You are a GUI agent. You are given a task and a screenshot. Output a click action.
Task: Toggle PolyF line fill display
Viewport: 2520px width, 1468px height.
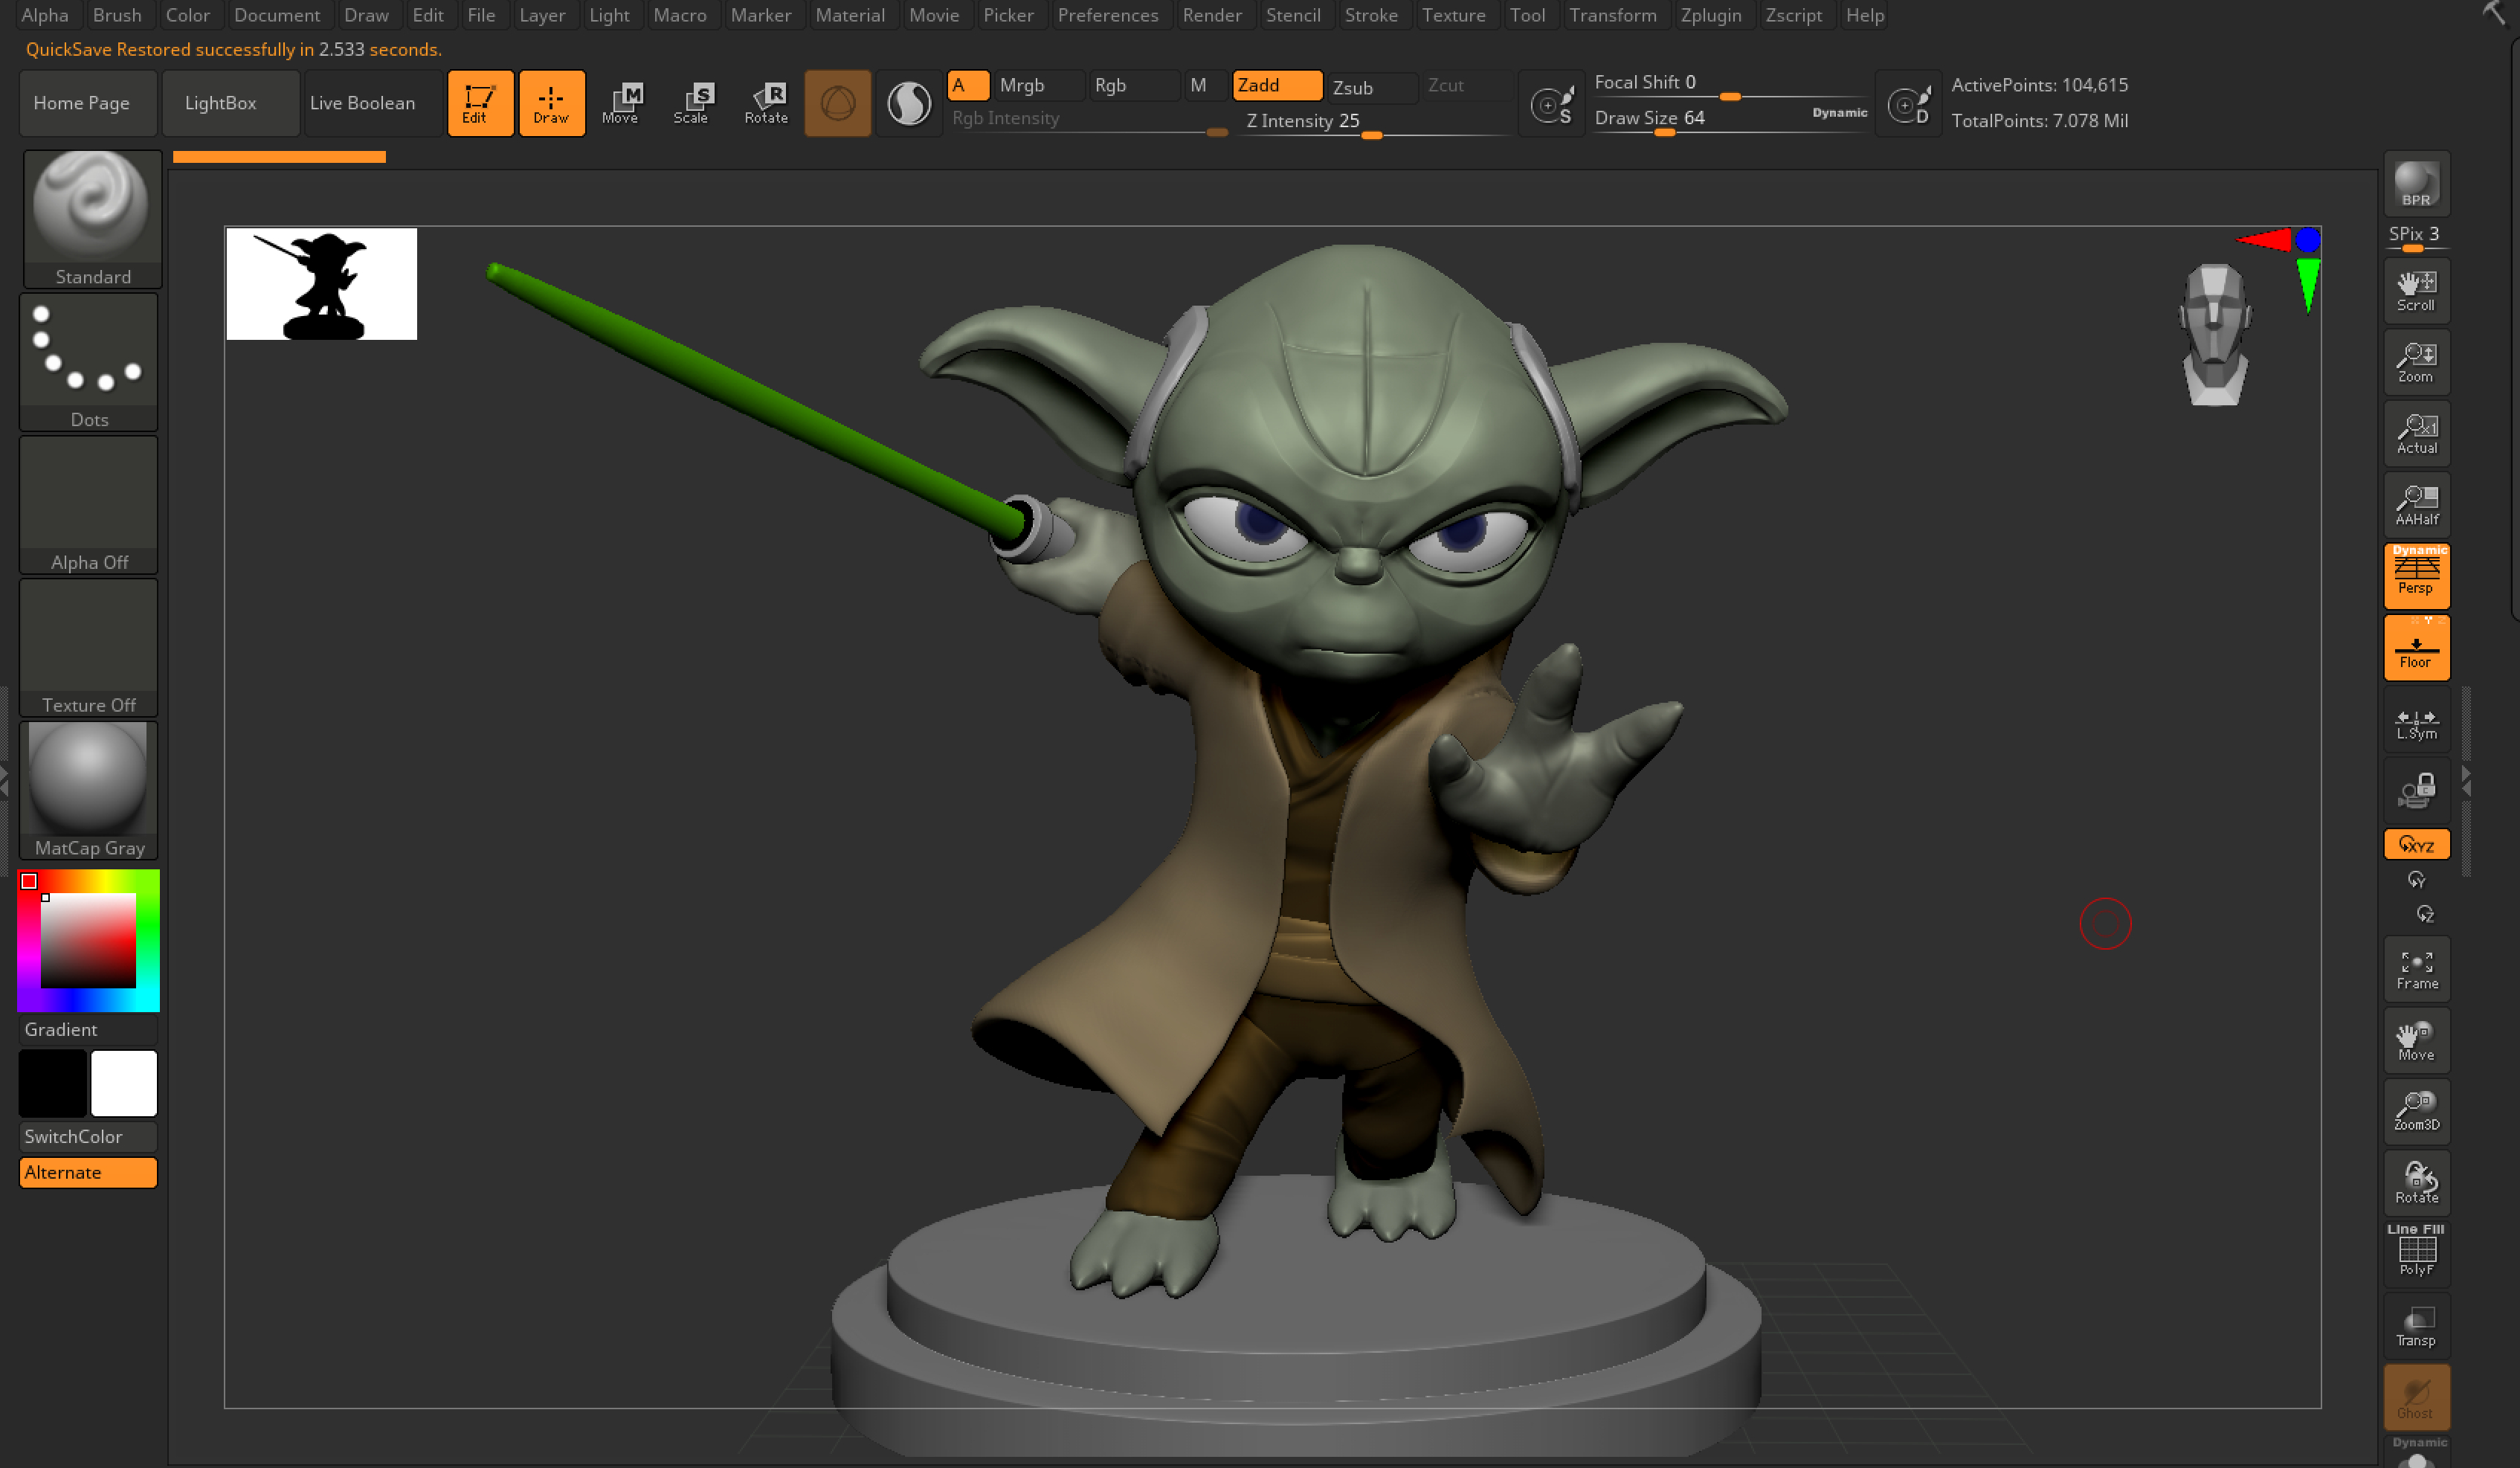pos(2416,1254)
